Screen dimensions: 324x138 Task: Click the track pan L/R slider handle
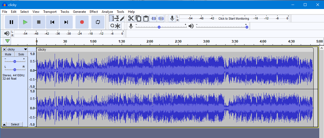pyautogui.click(x=15, y=70)
